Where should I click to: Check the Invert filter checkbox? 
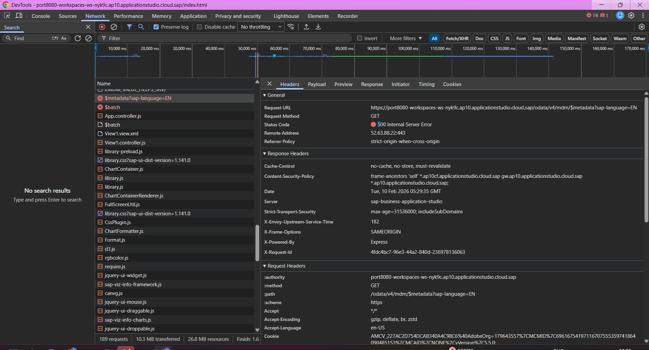pyautogui.click(x=360, y=38)
